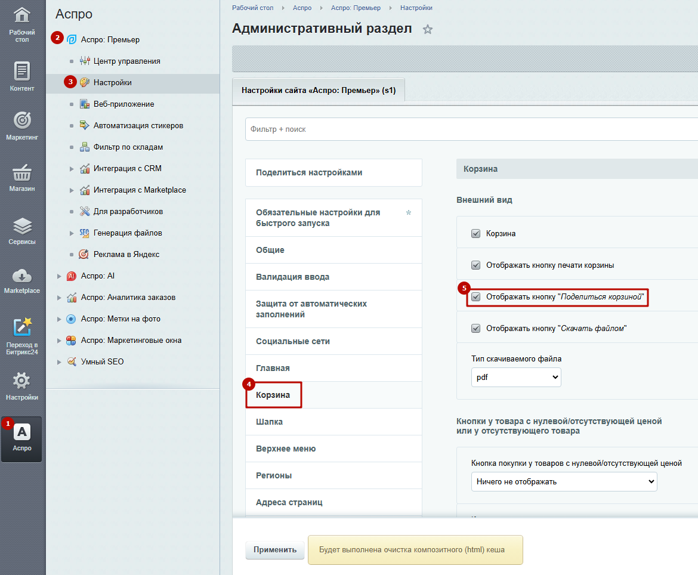Click the Реклама в Яндекс target icon
Image resolution: width=698 pixels, height=575 pixels.
point(84,254)
